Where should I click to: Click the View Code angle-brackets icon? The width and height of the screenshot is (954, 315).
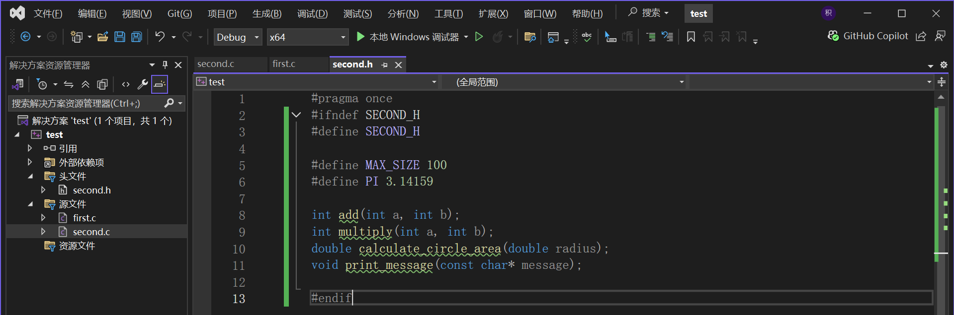coord(126,84)
